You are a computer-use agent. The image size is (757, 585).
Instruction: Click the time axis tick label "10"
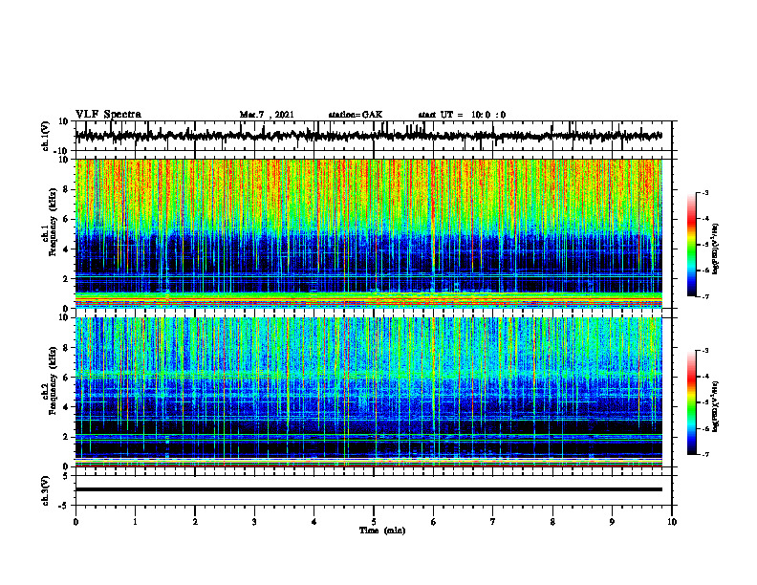pos(672,522)
